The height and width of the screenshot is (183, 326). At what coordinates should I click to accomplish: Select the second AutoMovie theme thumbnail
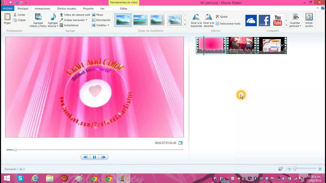(x=140, y=20)
